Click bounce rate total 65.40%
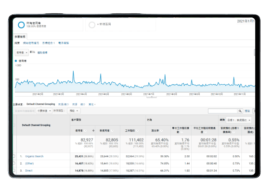Image resolution: width=272 pixels, height=191 pixels. [x=162, y=140]
